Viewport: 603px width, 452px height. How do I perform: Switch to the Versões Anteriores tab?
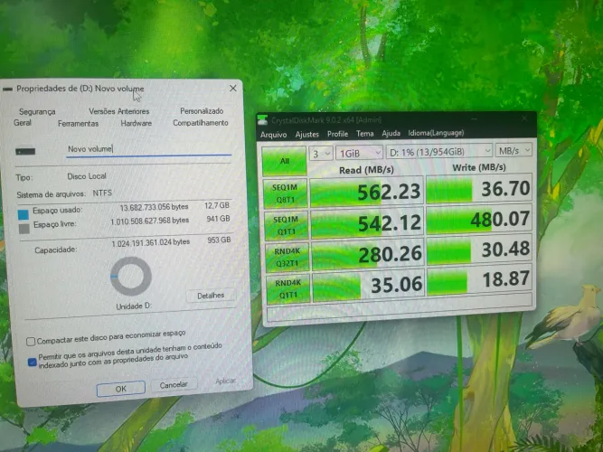coord(118,111)
